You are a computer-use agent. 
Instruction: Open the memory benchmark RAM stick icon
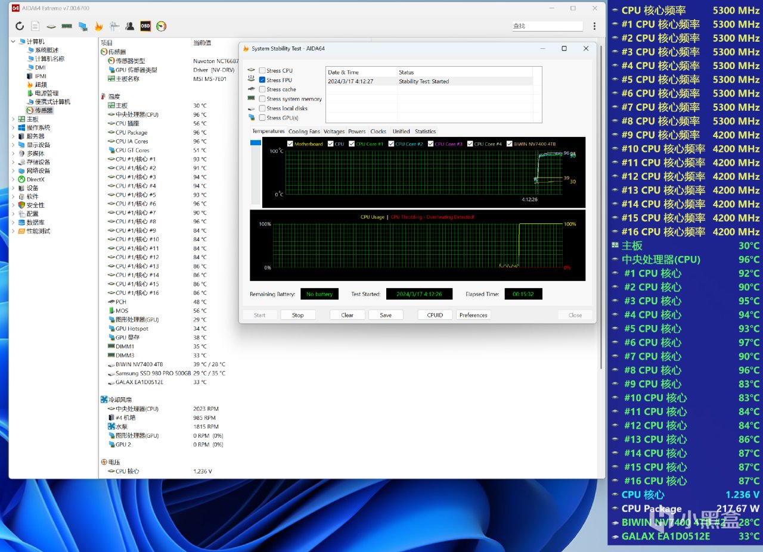click(x=67, y=26)
